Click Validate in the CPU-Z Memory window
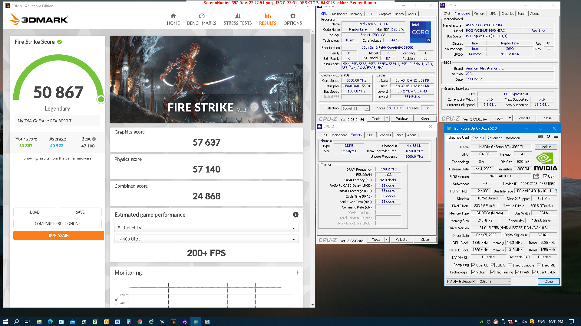Screen dimensions: 581x326 pyautogui.click(x=401, y=240)
